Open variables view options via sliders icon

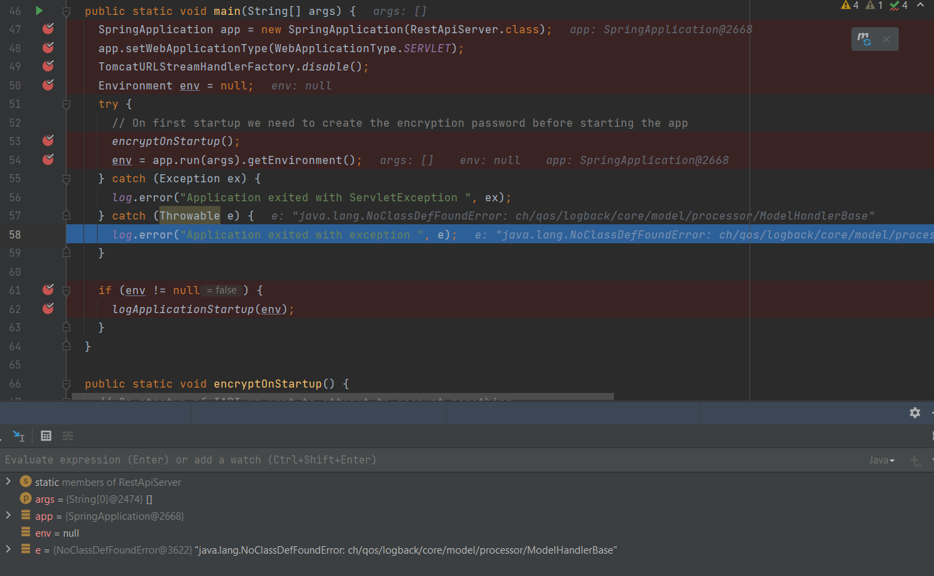click(67, 436)
